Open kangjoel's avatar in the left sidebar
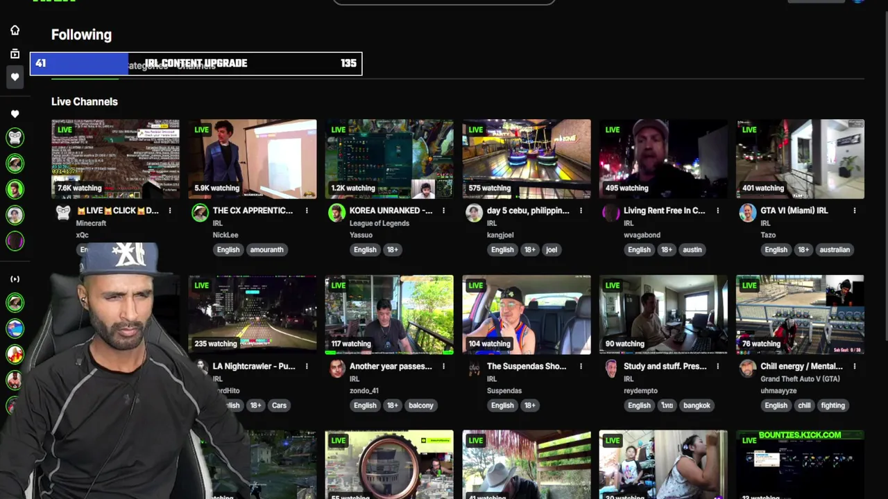888x499 pixels. [x=15, y=215]
